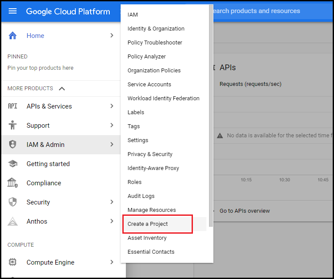The image size is (334, 279).
Task: Click the submenu vertical scrollbar
Action: pos(211,116)
